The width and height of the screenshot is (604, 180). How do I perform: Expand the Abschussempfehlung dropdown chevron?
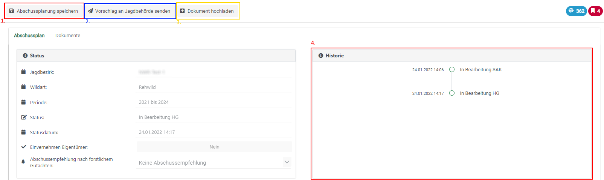point(287,162)
